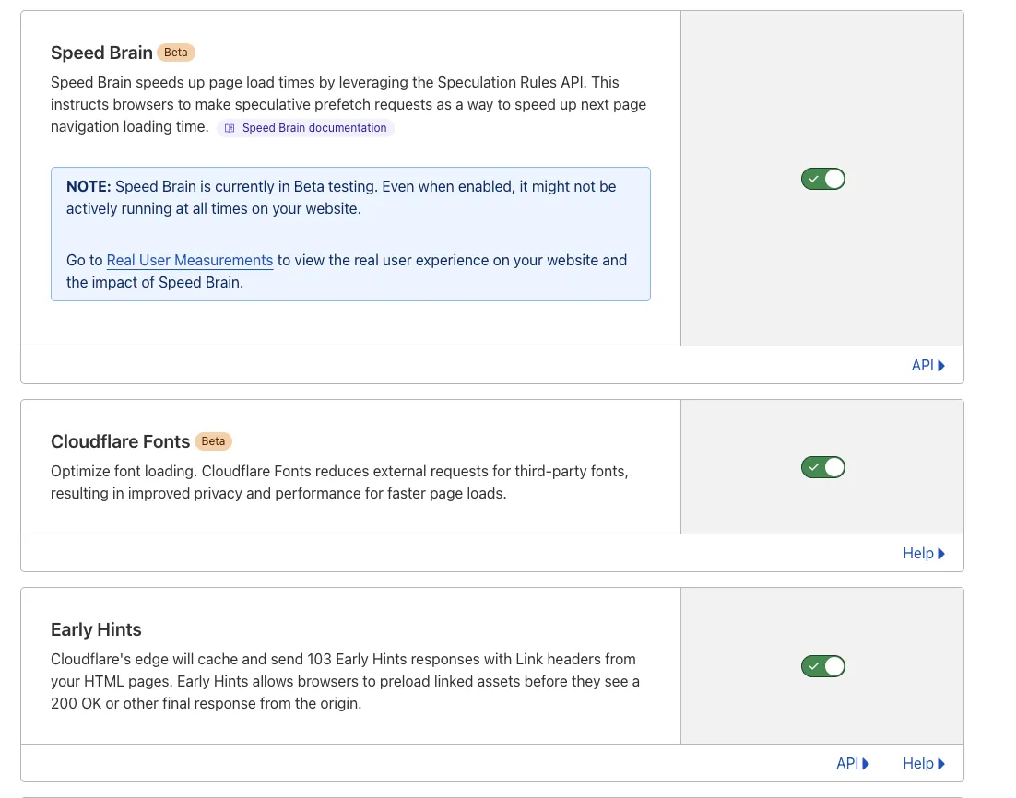Viewport: 1016px width, 798px height.
Task: Disable the Cloudflare Fonts switch
Action: coord(823,467)
